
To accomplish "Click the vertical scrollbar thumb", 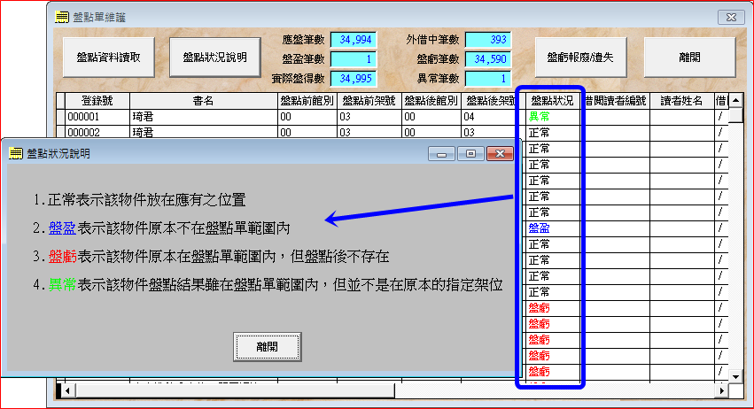I will pyautogui.click(x=735, y=115).
